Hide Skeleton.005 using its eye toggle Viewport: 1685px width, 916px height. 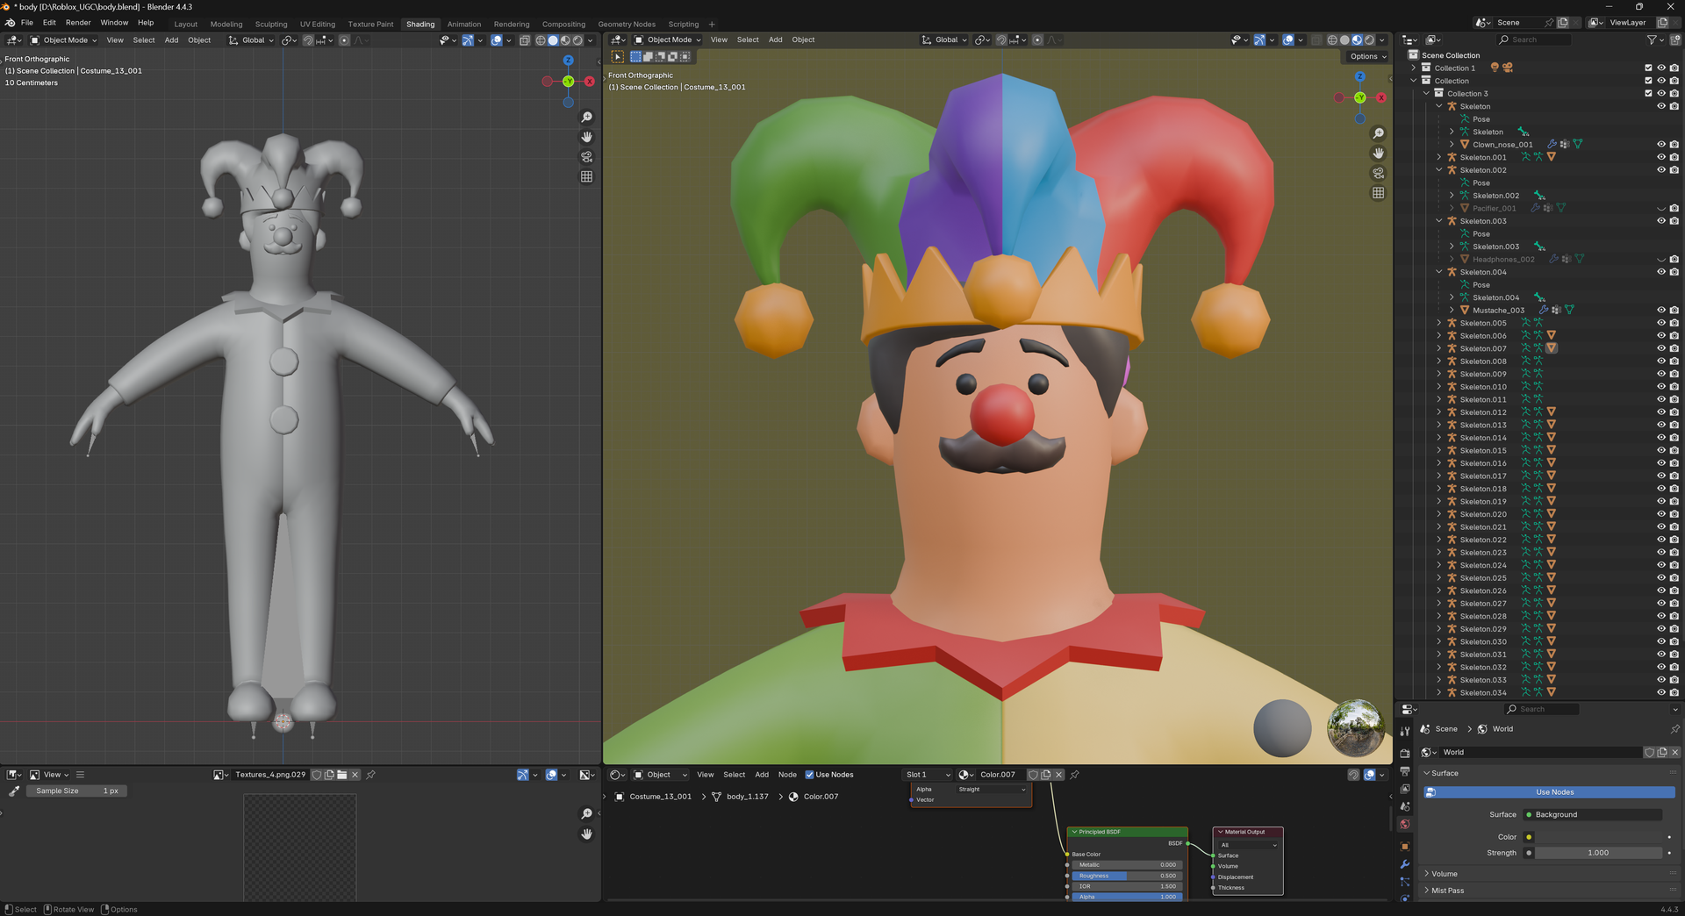(x=1660, y=323)
